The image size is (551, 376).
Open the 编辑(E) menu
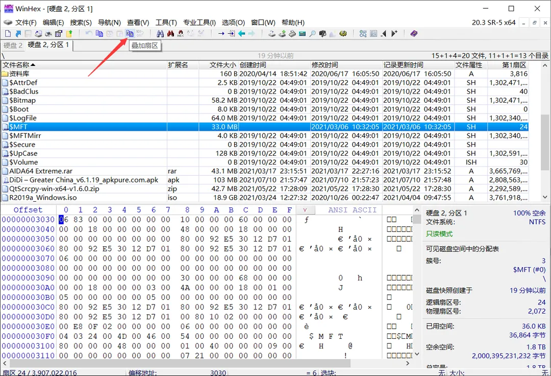pos(53,22)
